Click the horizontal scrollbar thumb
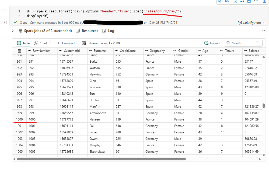 [101, 159]
